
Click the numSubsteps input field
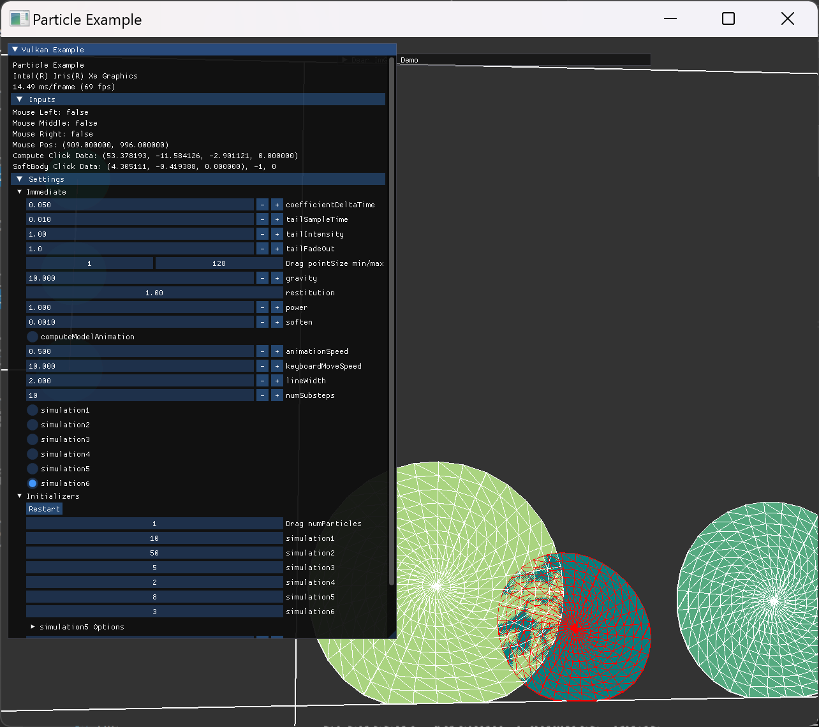pos(140,395)
